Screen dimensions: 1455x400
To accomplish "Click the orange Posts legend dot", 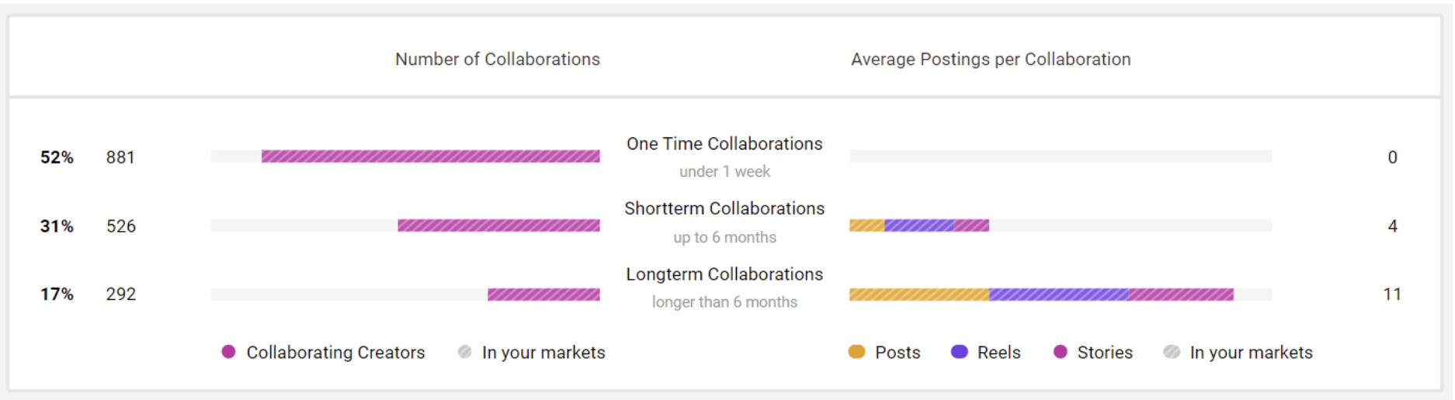I will [x=856, y=352].
